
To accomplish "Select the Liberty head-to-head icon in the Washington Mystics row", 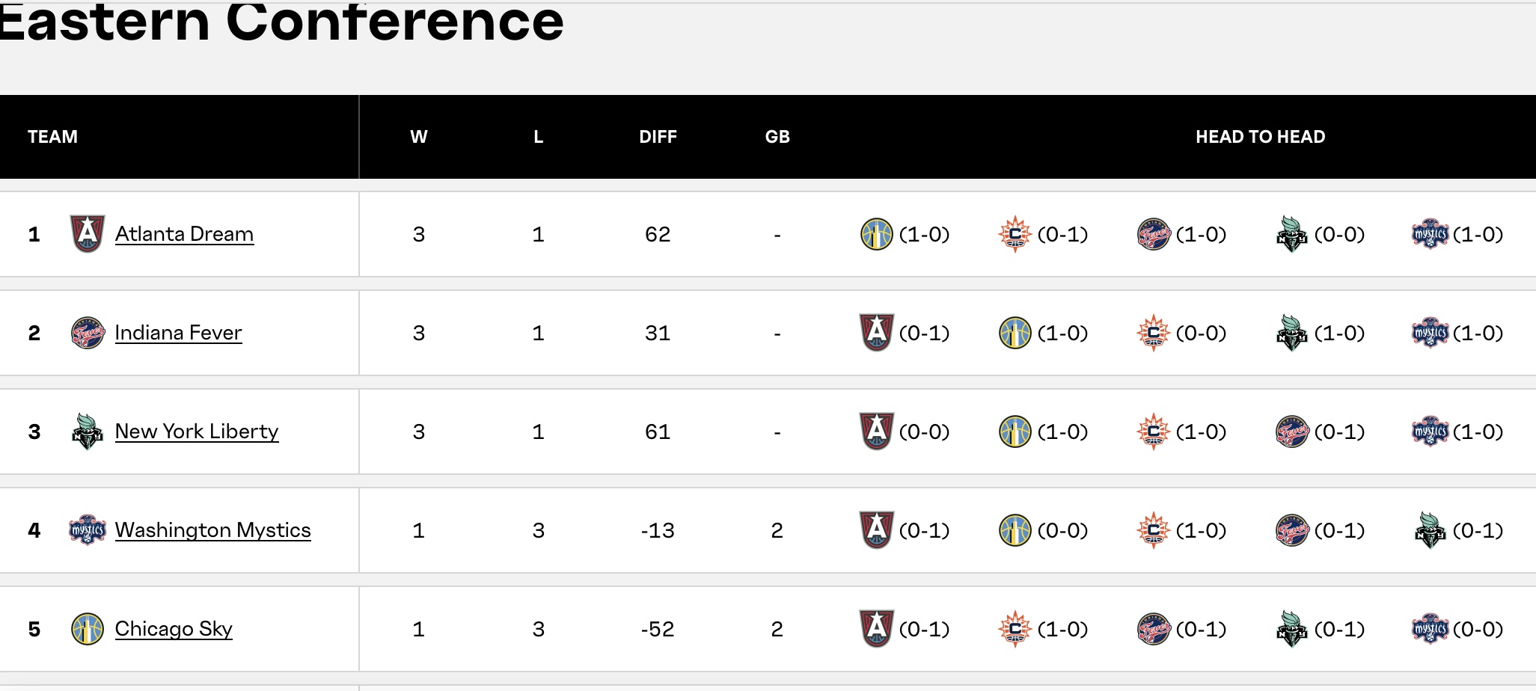I will 1431,530.
